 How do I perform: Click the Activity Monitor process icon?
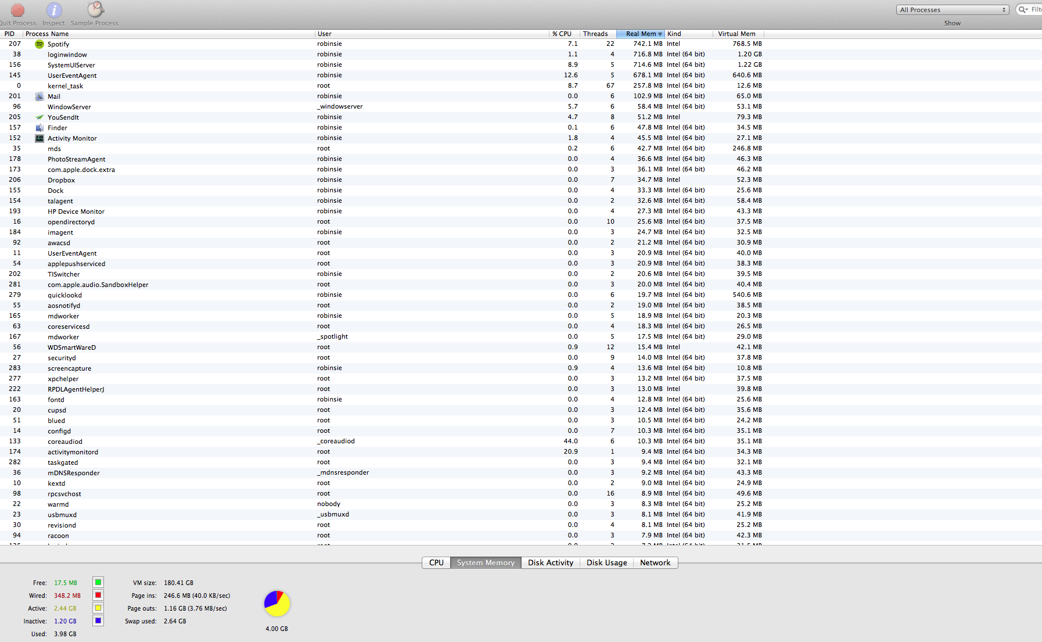[39, 138]
